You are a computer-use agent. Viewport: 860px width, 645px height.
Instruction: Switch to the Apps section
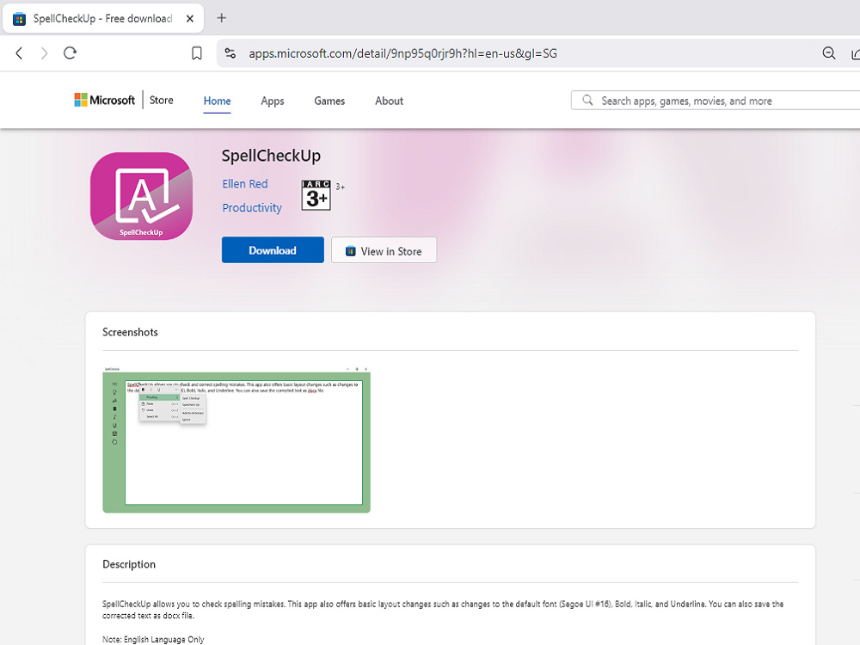(x=272, y=101)
